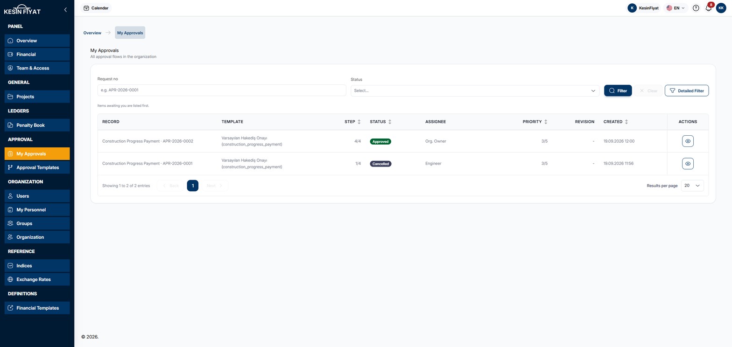
Task: Open Groups in the sidebar
Action: point(37,223)
